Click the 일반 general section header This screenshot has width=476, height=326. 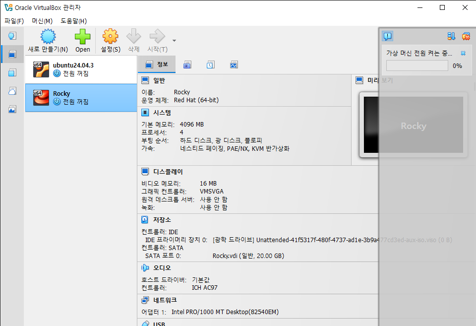coord(159,80)
